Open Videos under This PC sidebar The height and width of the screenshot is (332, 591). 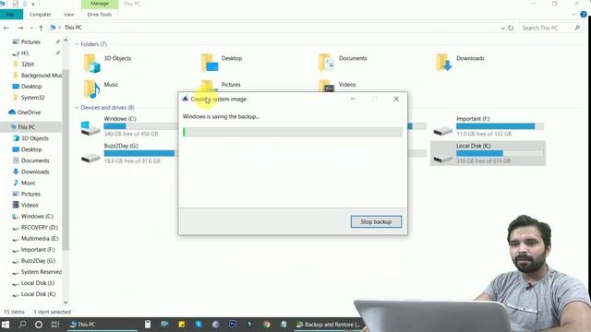coord(30,205)
